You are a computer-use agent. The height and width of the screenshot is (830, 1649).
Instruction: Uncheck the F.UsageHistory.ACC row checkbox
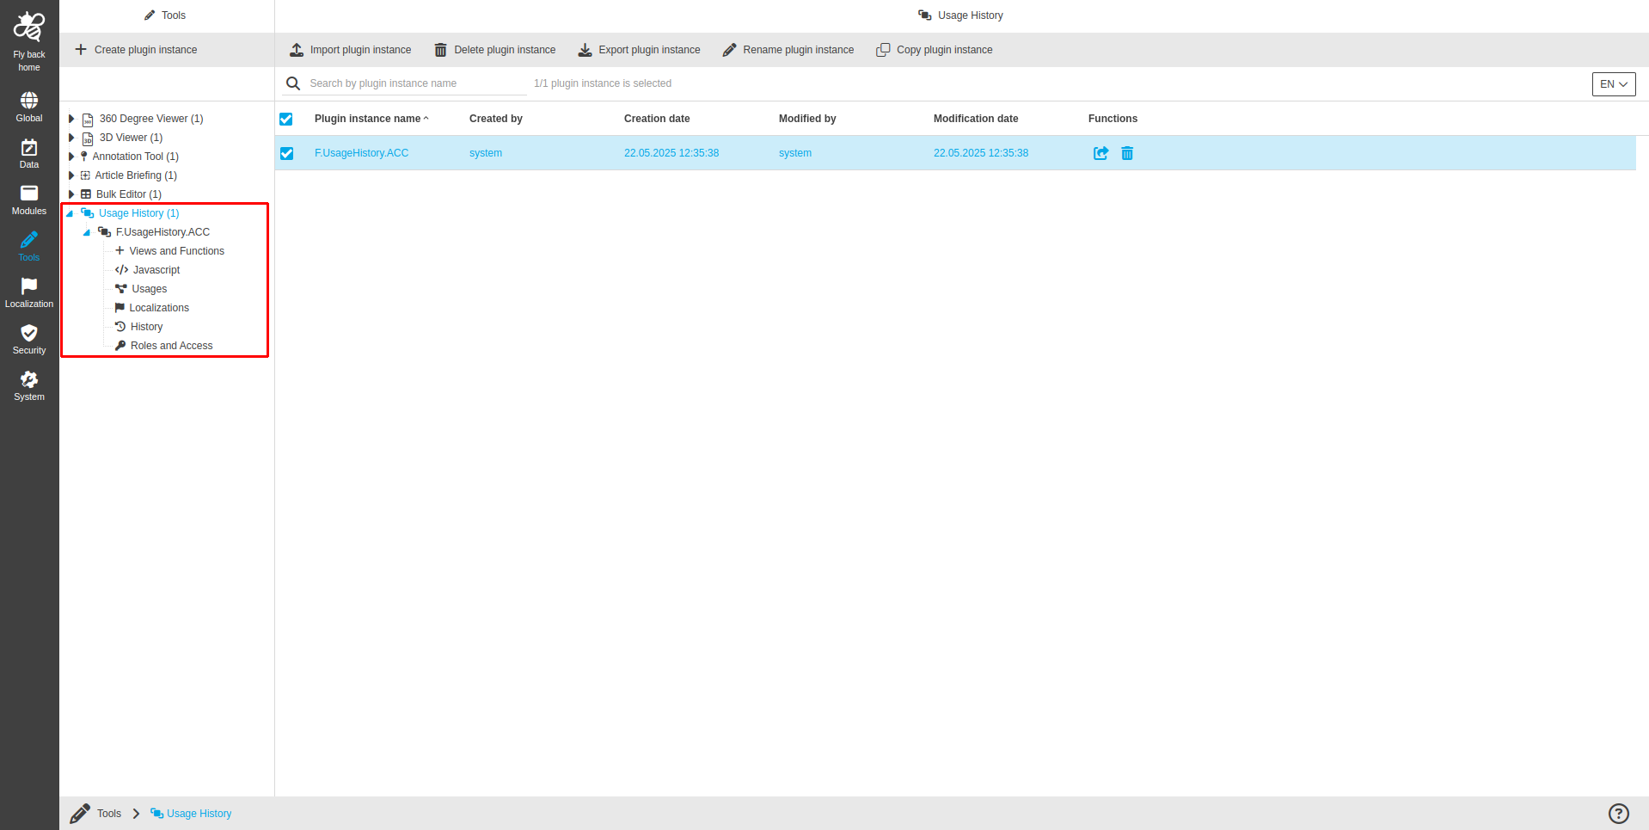[x=286, y=153]
